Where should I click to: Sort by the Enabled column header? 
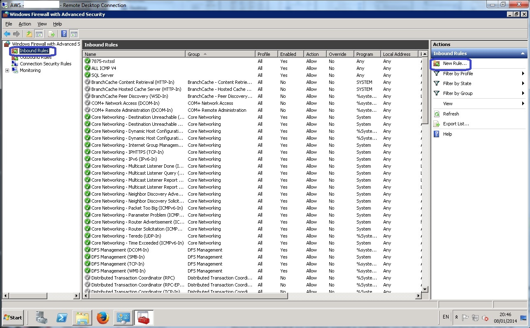pyautogui.click(x=291, y=54)
